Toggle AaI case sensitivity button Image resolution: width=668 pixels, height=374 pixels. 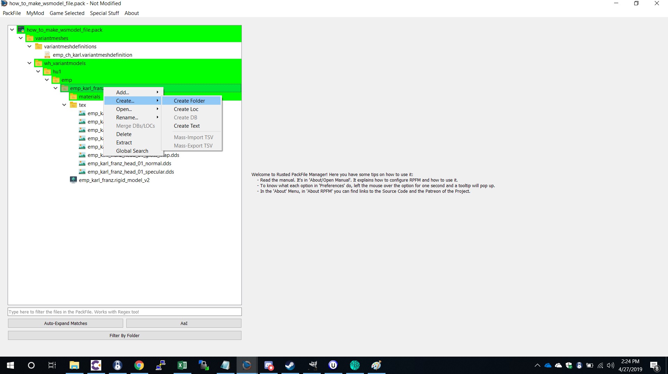click(184, 323)
